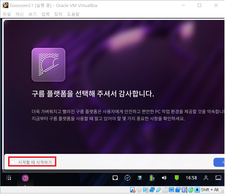Click the purple help question-mark taskbar icon
This screenshot has height=194, width=225.
pos(25,179)
